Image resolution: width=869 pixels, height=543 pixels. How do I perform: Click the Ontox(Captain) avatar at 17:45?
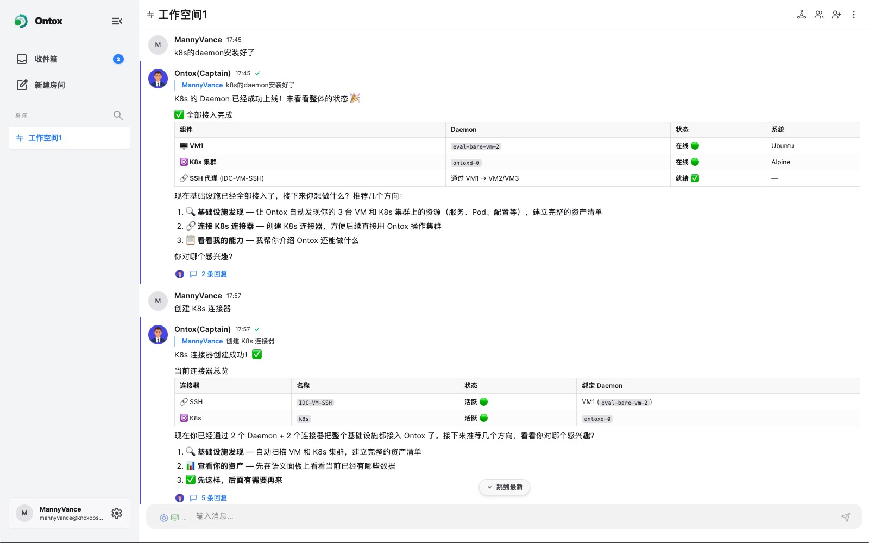(x=158, y=79)
